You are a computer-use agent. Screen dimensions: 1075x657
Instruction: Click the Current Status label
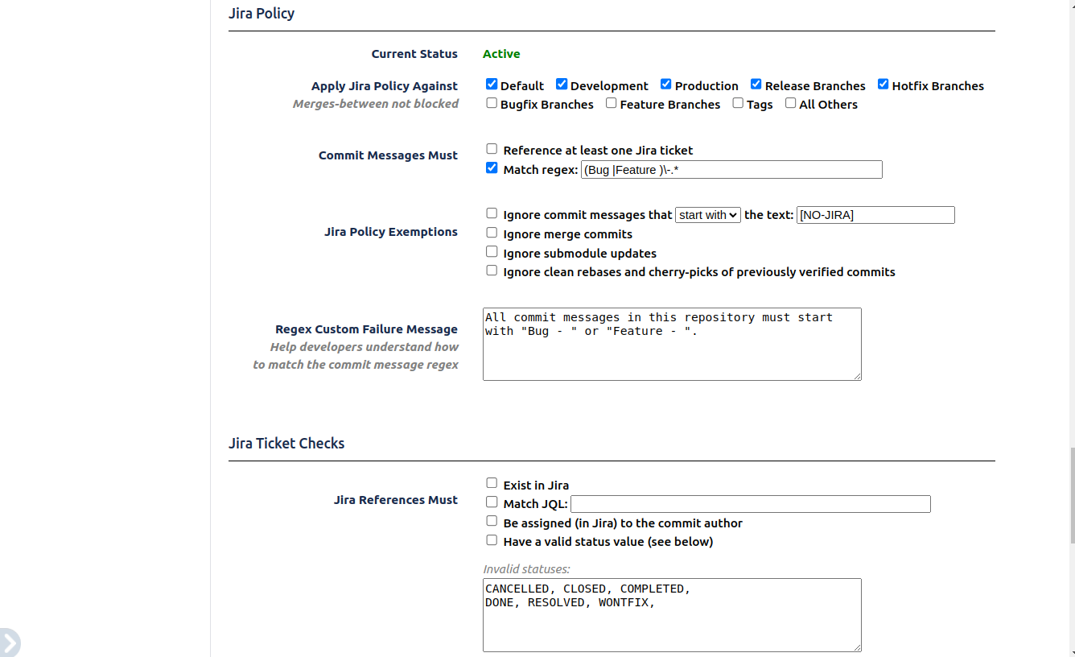point(414,54)
